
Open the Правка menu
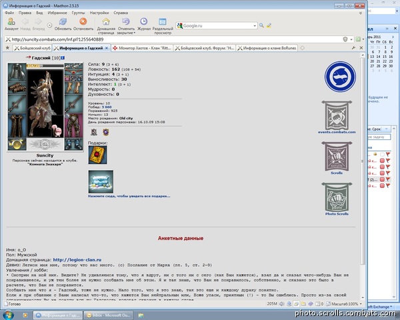[x=25, y=13]
